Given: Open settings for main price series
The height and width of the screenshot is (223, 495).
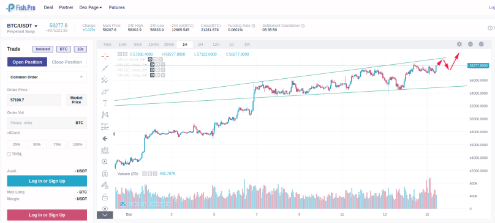Looking at the screenshot, I should 125,54.
